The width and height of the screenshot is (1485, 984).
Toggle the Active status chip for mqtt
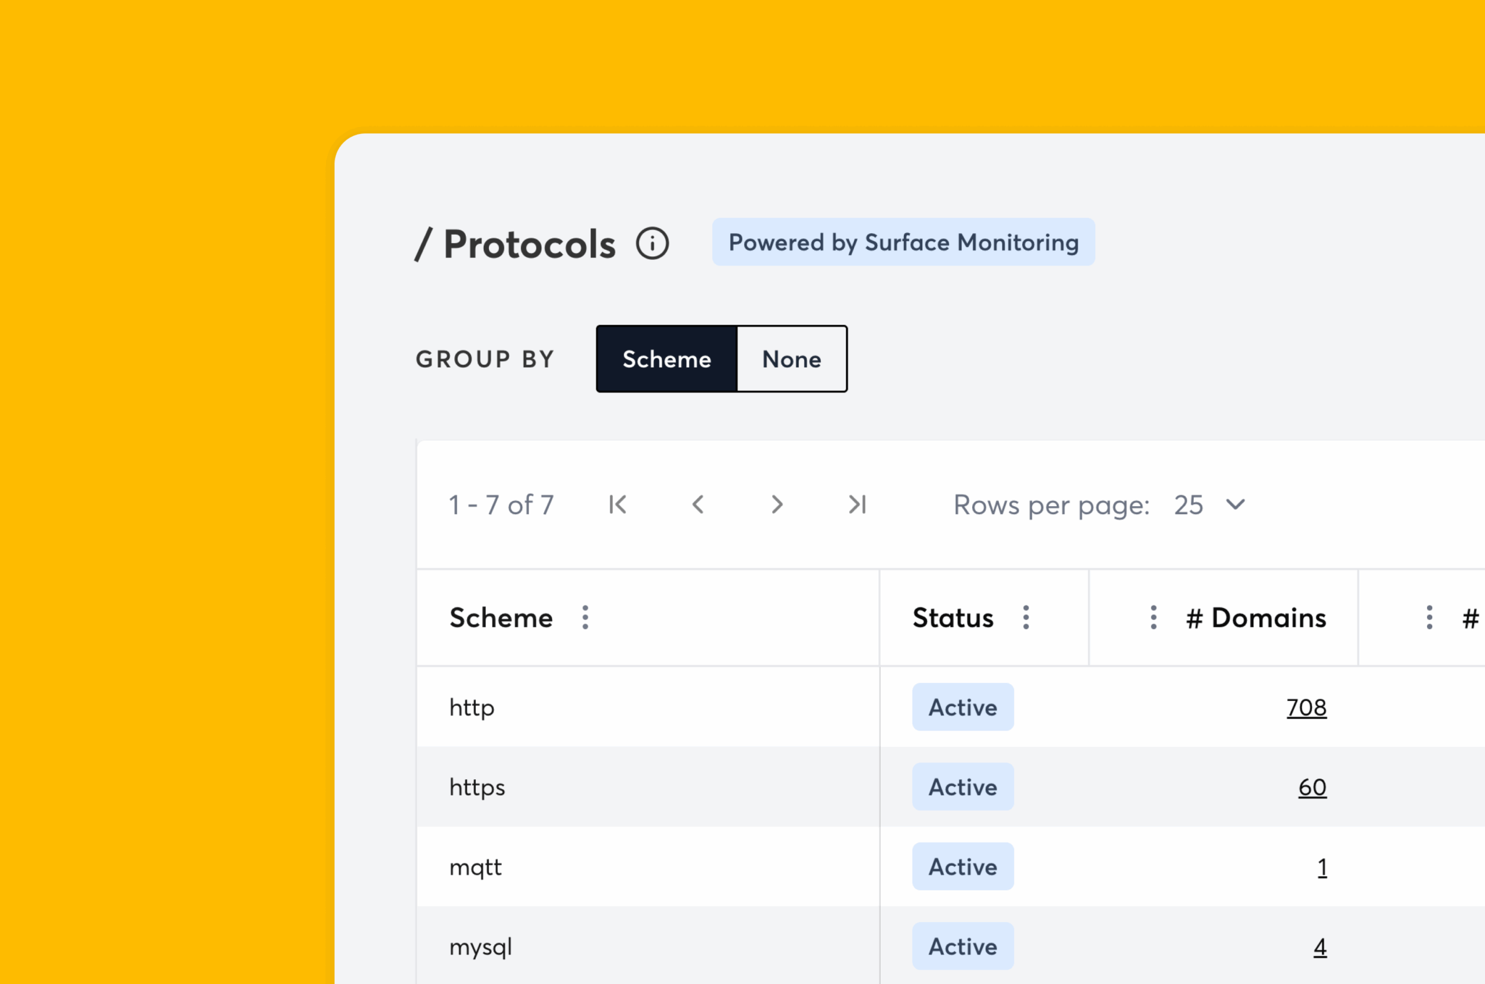[963, 867]
